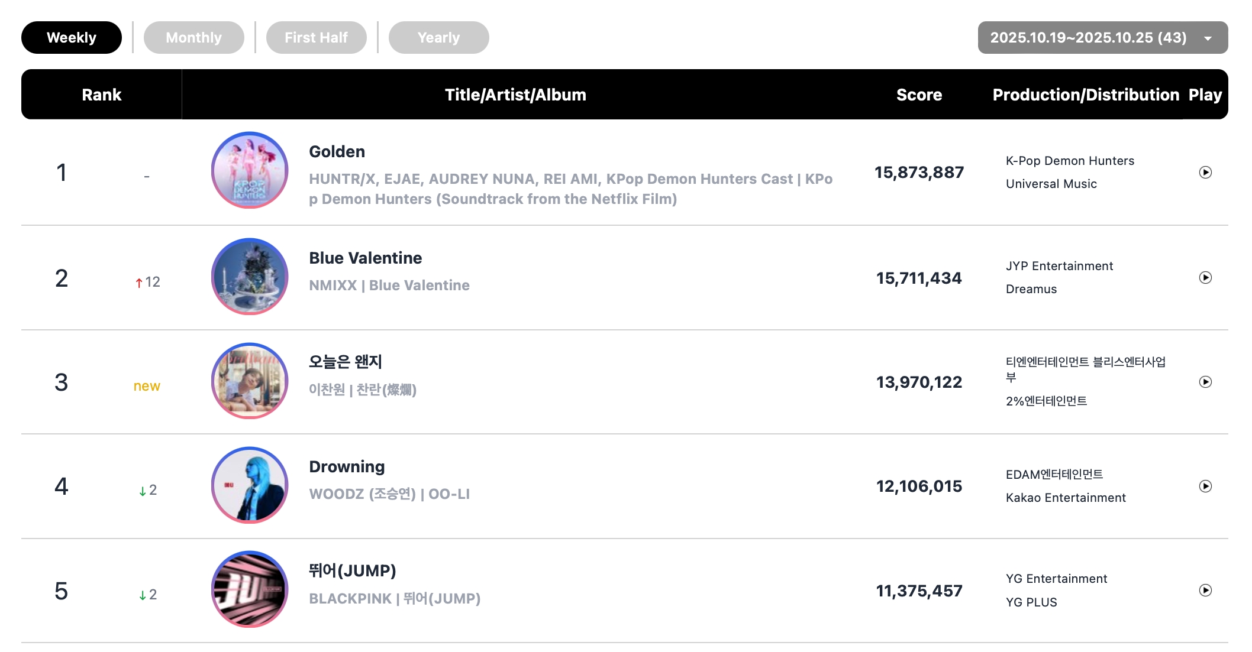Open the Golden song title link
The height and width of the screenshot is (652, 1252).
click(337, 152)
